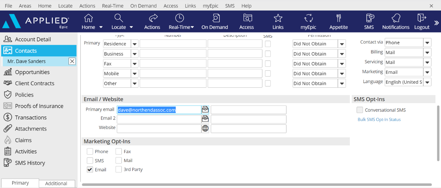441x188 pixels.
Task: Send email via Primary email envelope icon
Action: pos(205,109)
